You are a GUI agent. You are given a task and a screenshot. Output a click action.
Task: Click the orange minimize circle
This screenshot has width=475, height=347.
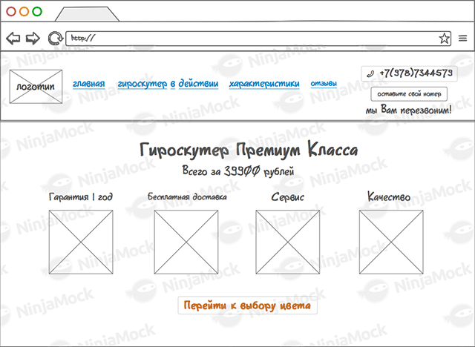tap(24, 12)
